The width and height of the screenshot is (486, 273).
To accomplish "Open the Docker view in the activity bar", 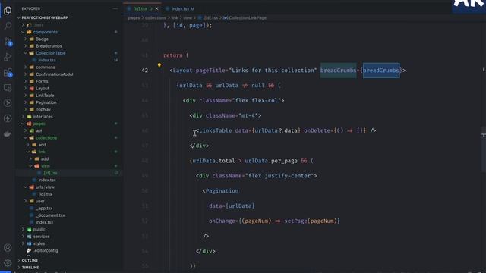I will 8,133.
